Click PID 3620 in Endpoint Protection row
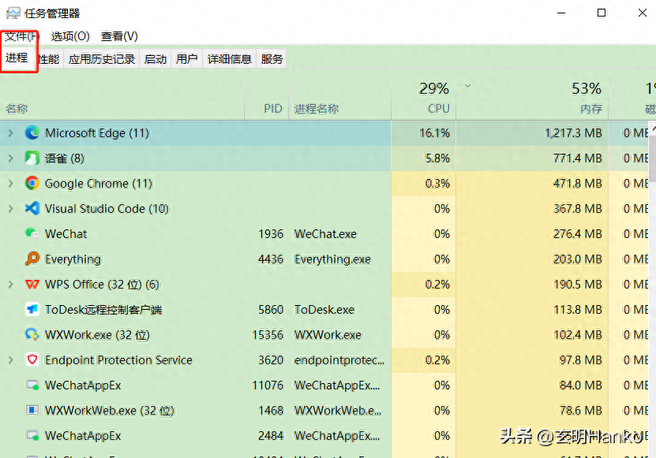The height and width of the screenshot is (458, 656). tap(271, 359)
